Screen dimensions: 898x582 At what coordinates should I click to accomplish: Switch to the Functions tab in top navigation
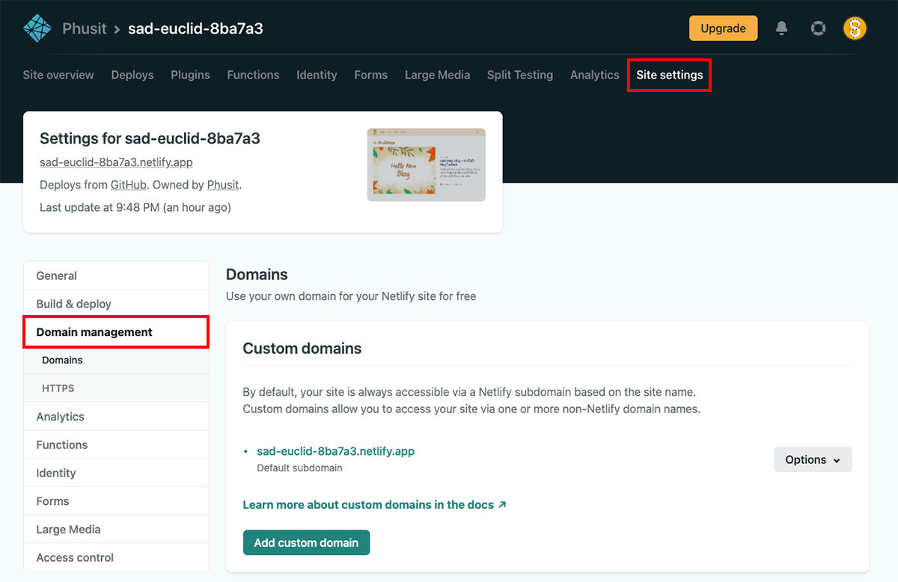[253, 75]
